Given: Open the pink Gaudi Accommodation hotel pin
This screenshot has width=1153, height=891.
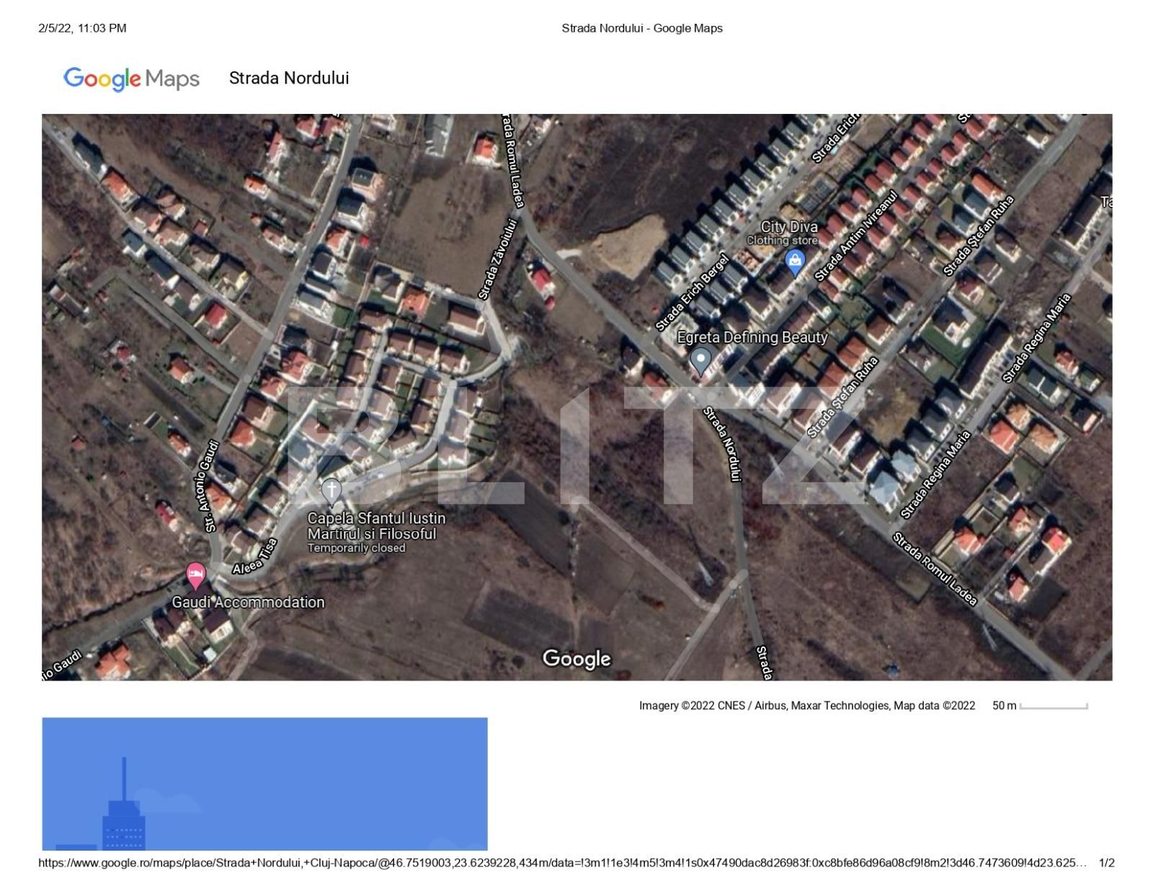Looking at the screenshot, I should [195, 576].
